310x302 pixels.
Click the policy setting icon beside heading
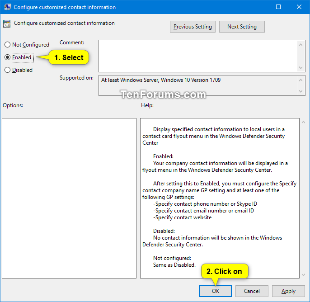(7, 24)
